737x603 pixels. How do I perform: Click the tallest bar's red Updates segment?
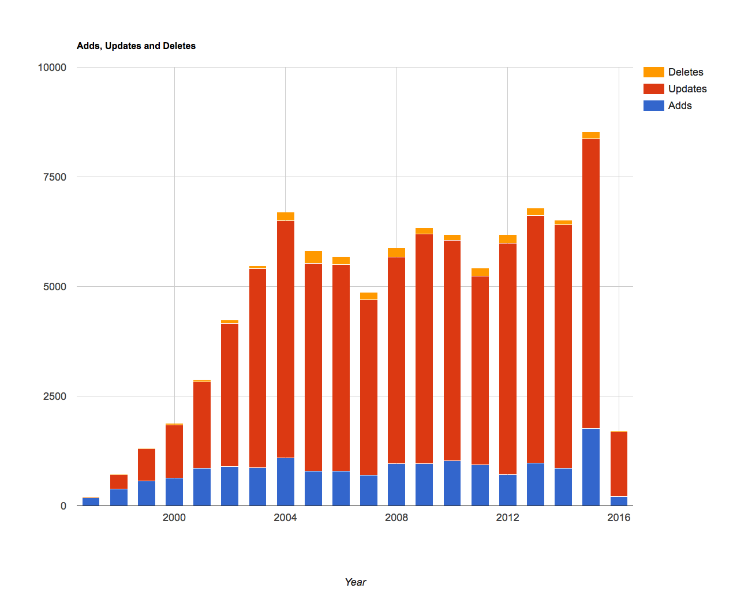(x=591, y=283)
